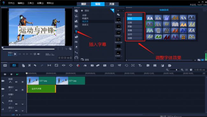Switch to storyboard view icon
The width and height of the screenshot is (207, 117).
click(5, 65)
